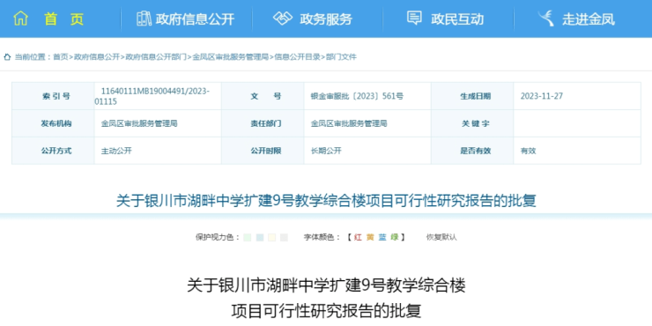The image size is (652, 326).
Task: Click the 发布机构 label cell
Action: [x=53, y=123]
